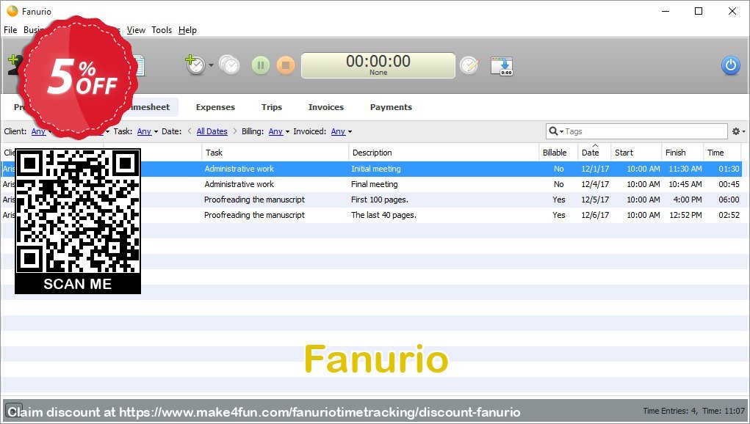This screenshot has height=424, width=750.
Task: Click the multiple timers clock icon
Action: pyautogui.click(x=230, y=65)
